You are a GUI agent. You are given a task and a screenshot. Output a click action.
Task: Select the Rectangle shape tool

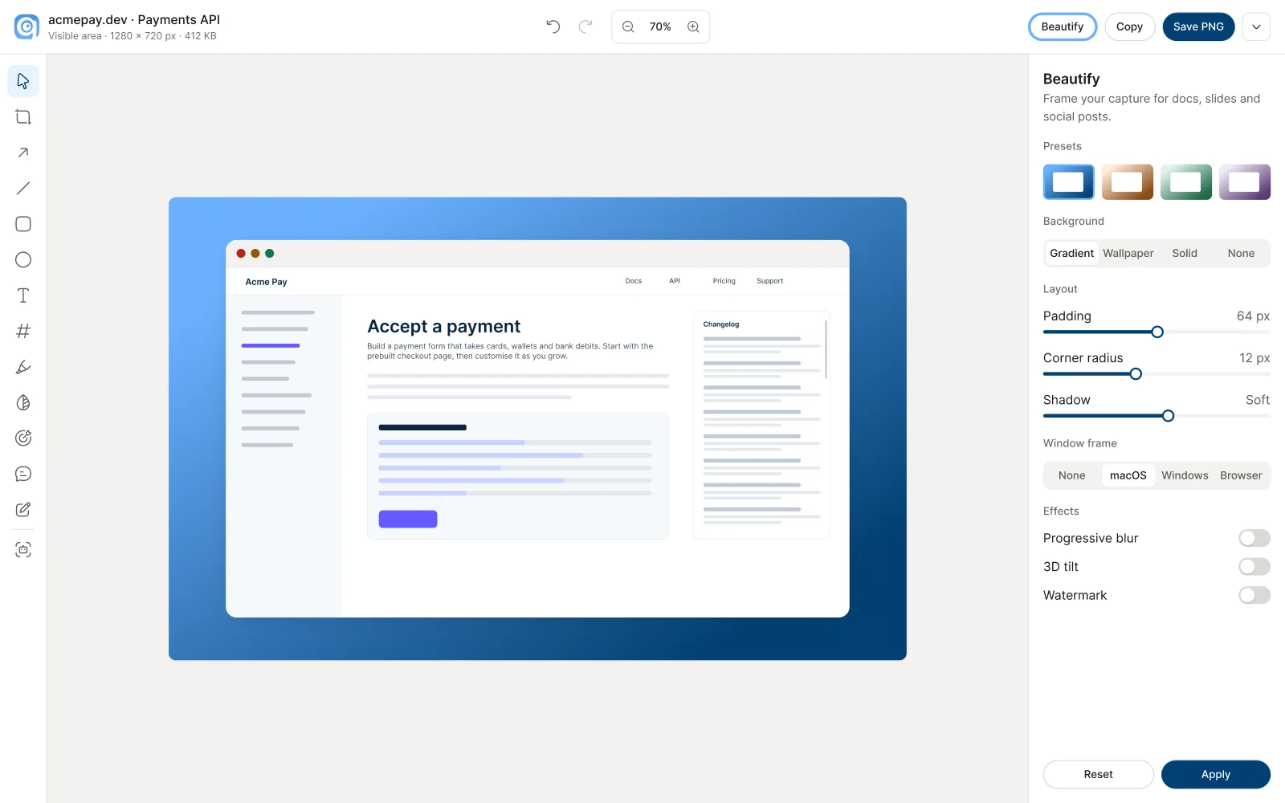(23, 224)
